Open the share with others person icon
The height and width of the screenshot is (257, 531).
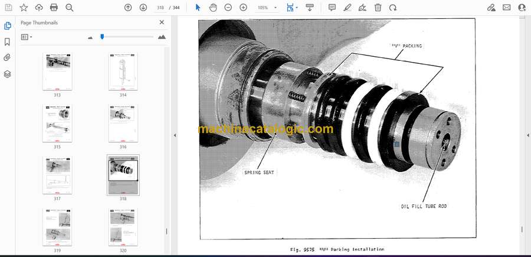[x=522, y=8]
